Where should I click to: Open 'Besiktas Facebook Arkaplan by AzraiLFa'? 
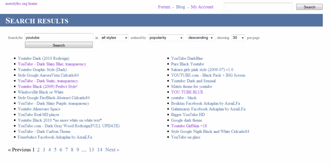click(205, 103)
